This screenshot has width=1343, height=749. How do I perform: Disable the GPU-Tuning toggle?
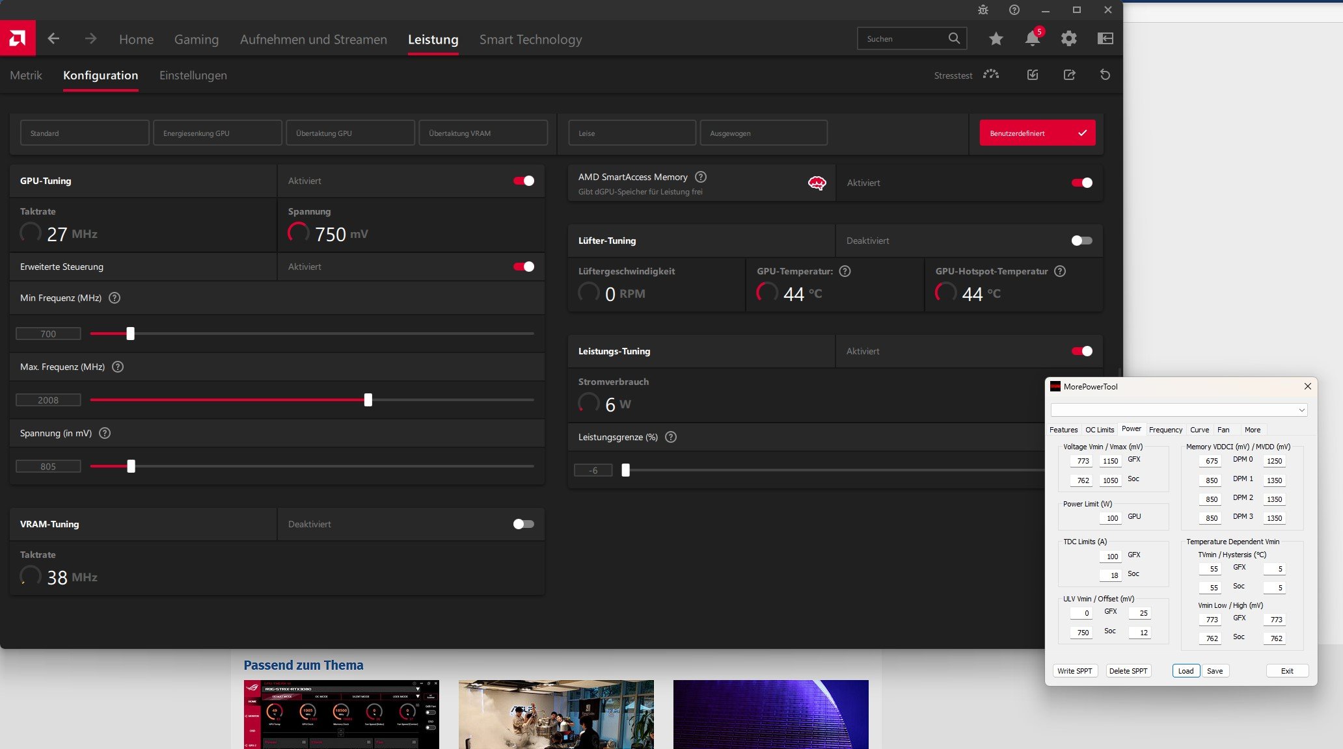pyautogui.click(x=524, y=181)
